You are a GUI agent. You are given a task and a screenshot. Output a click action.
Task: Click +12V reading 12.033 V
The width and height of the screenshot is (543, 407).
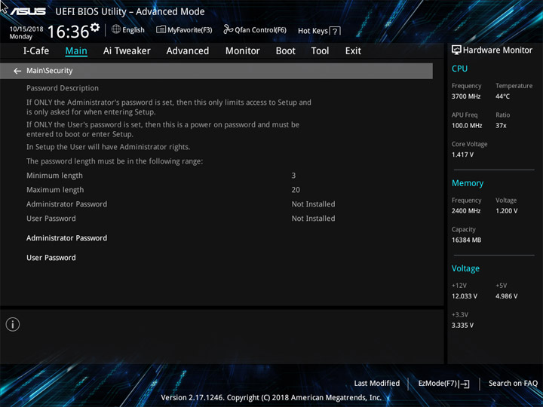(x=465, y=296)
